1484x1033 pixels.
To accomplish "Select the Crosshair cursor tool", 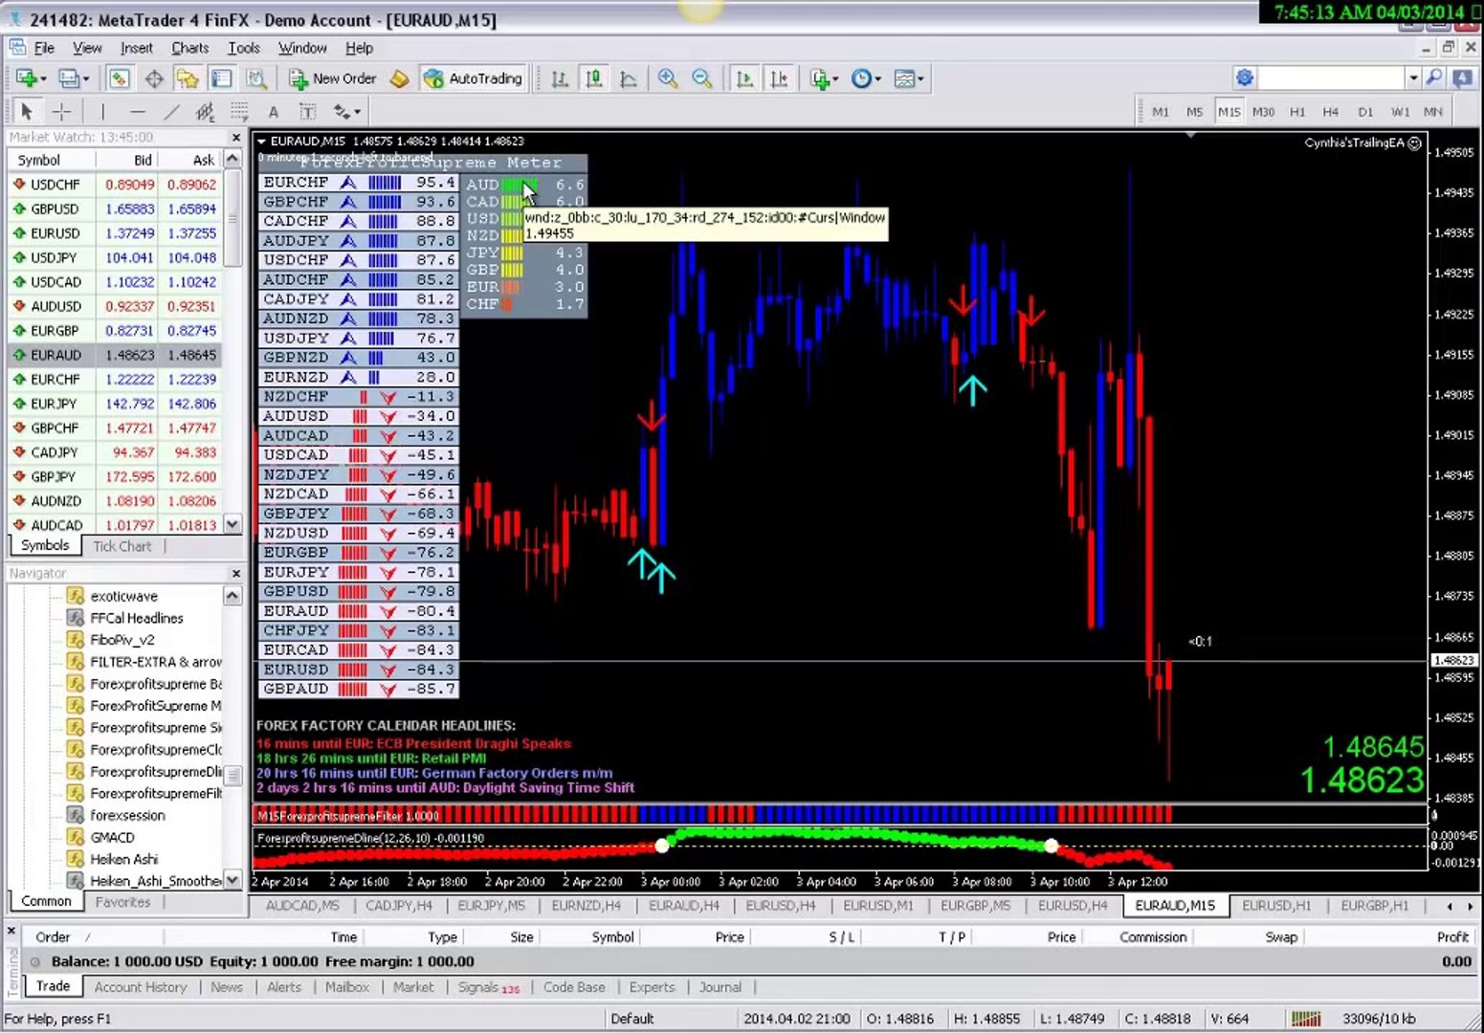I will [x=61, y=112].
